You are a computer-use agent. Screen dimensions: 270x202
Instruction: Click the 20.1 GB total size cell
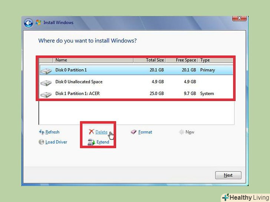(x=157, y=70)
